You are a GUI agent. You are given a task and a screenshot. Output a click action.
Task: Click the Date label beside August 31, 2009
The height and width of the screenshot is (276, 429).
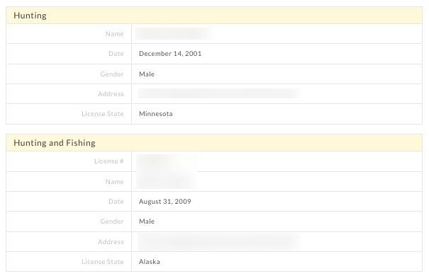coord(116,202)
